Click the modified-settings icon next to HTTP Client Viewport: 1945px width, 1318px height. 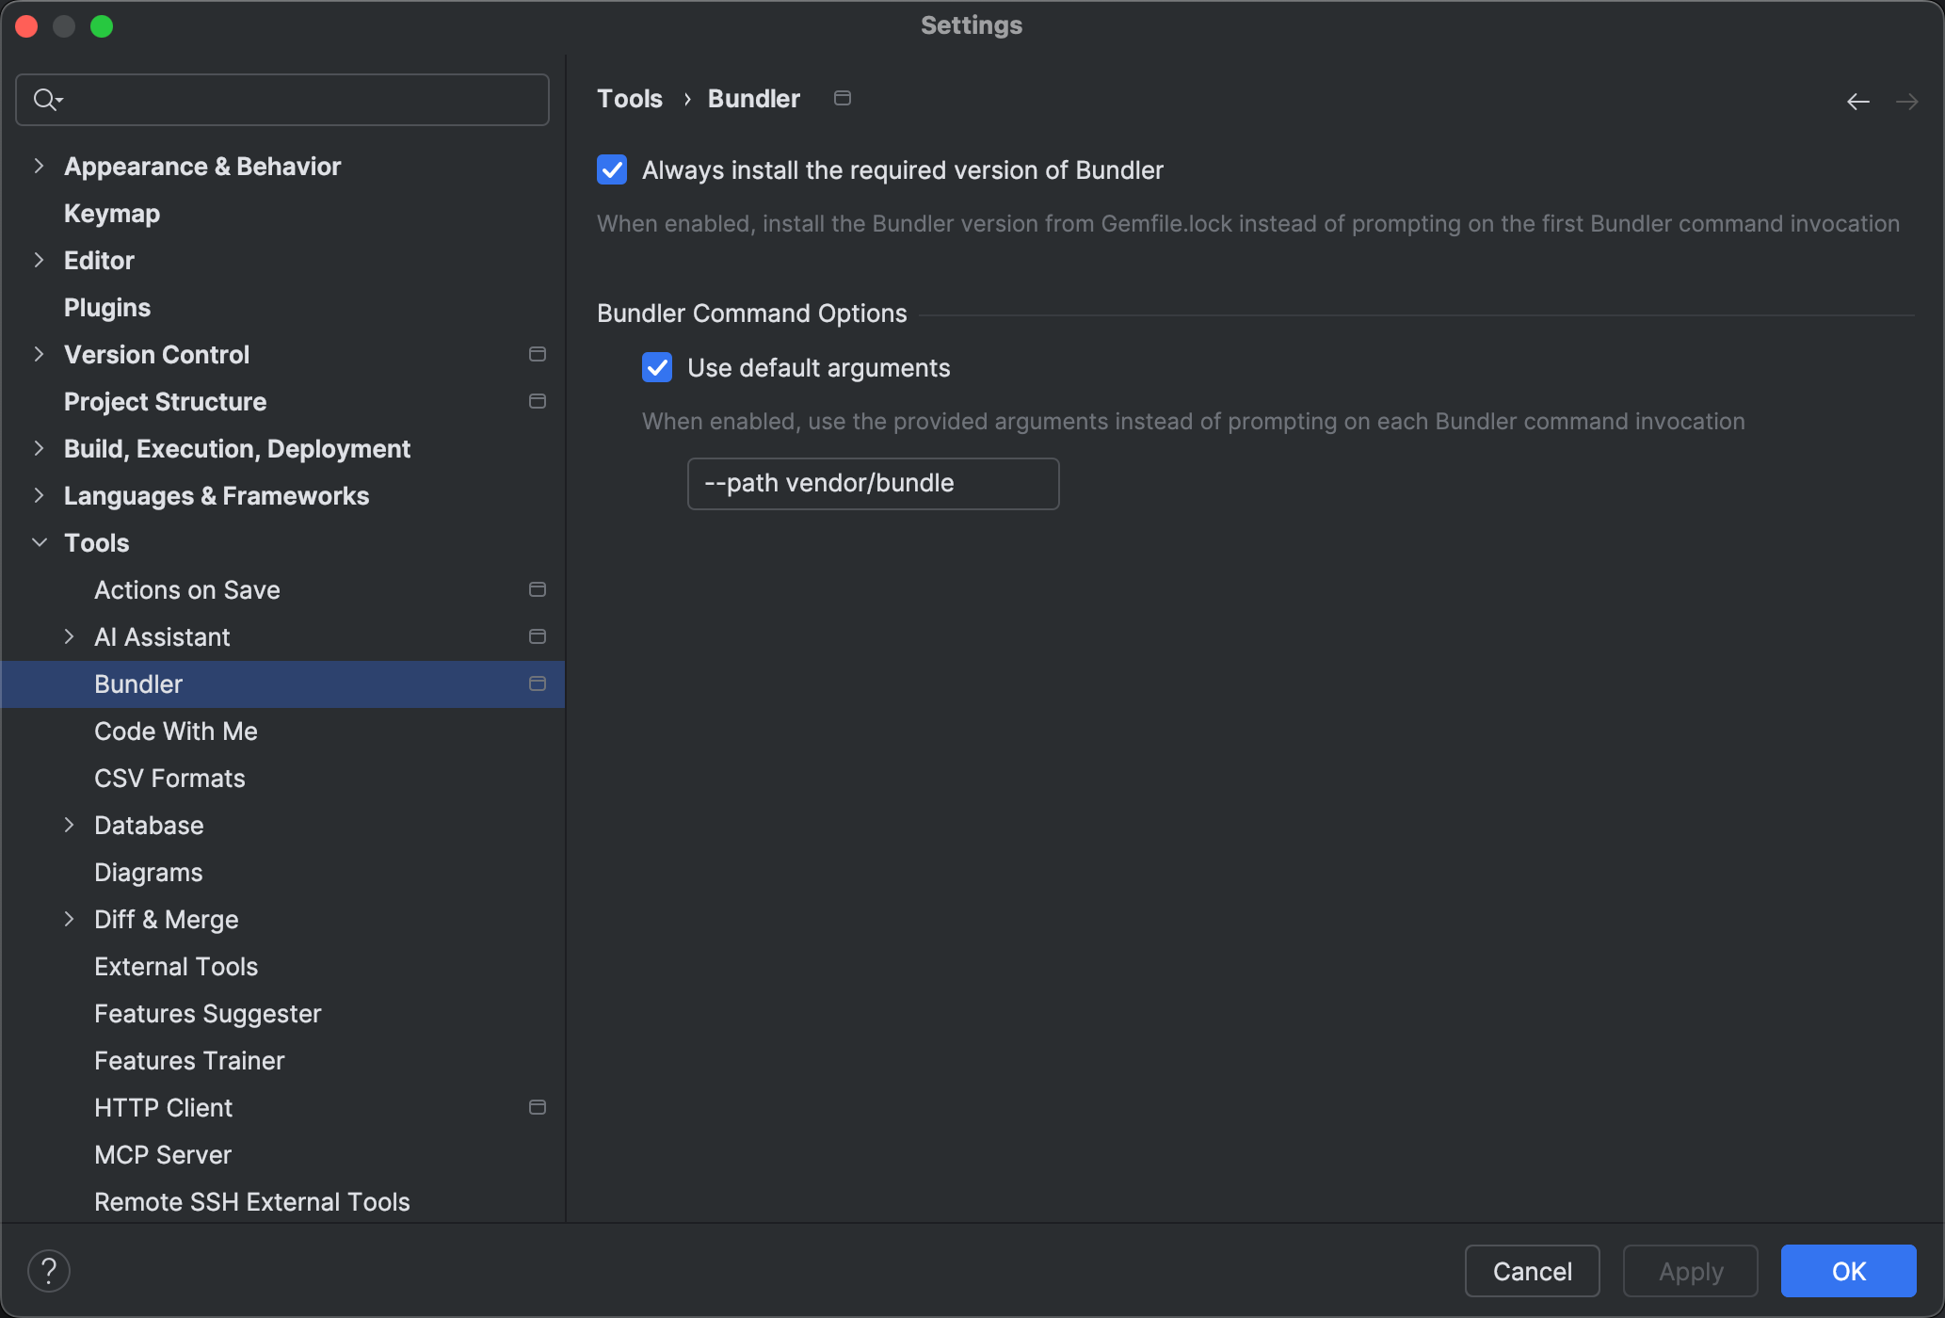pyautogui.click(x=538, y=1107)
